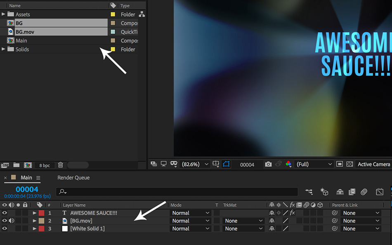Hide the AWESOME SAUCE!!! text layer
Image resolution: width=392 pixels, height=245 pixels.
point(5,213)
